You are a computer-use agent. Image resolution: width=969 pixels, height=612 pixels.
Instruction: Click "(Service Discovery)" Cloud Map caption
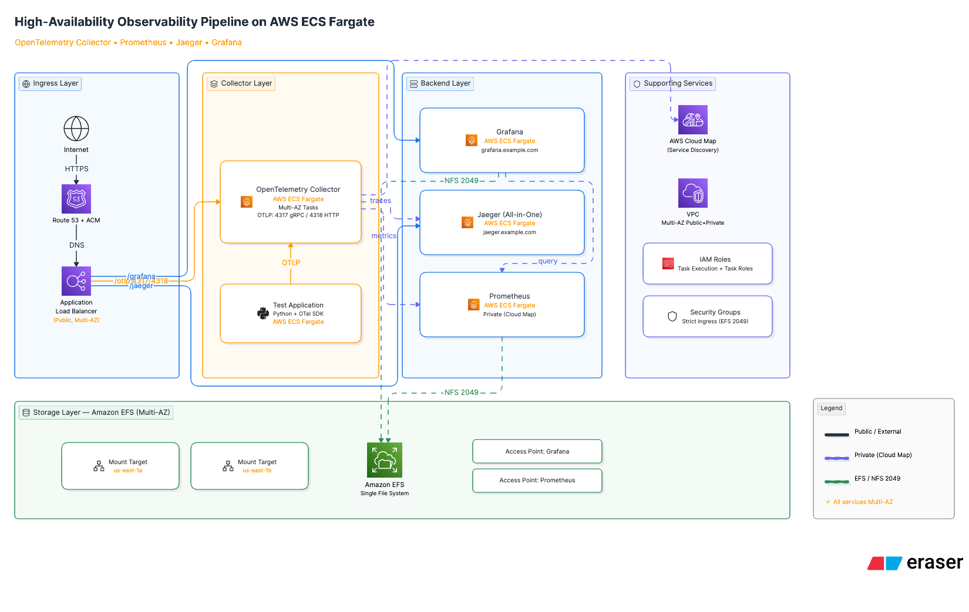693,150
